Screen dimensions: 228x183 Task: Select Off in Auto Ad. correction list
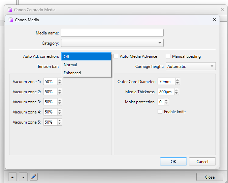pyautogui.click(x=86, y=56)
